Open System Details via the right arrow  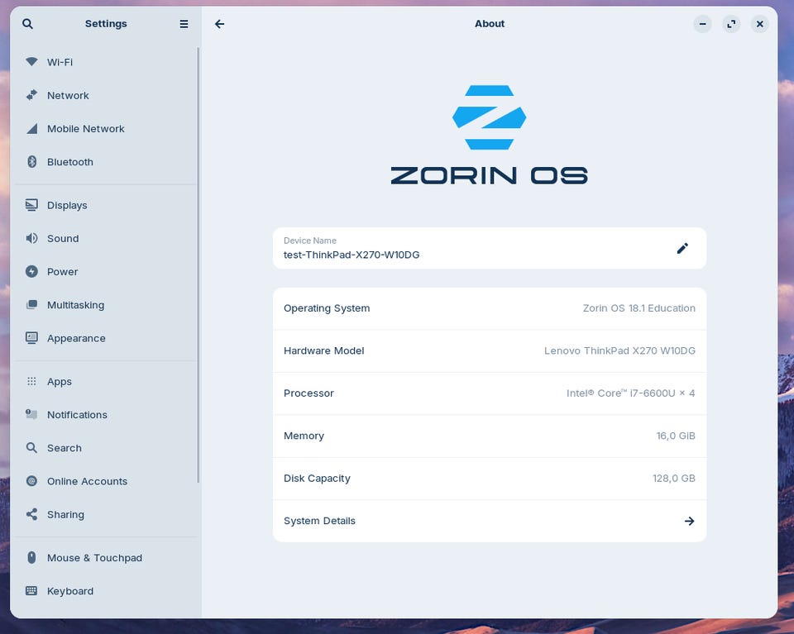[x=689, y=521]
